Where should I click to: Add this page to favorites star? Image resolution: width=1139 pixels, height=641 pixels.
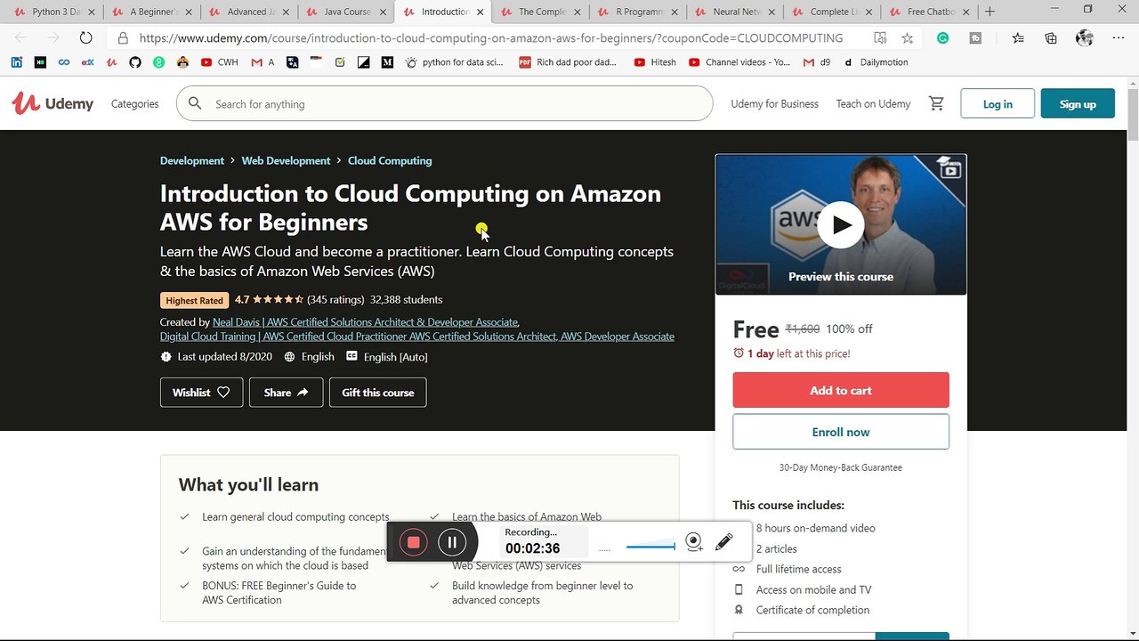[907, 38]
